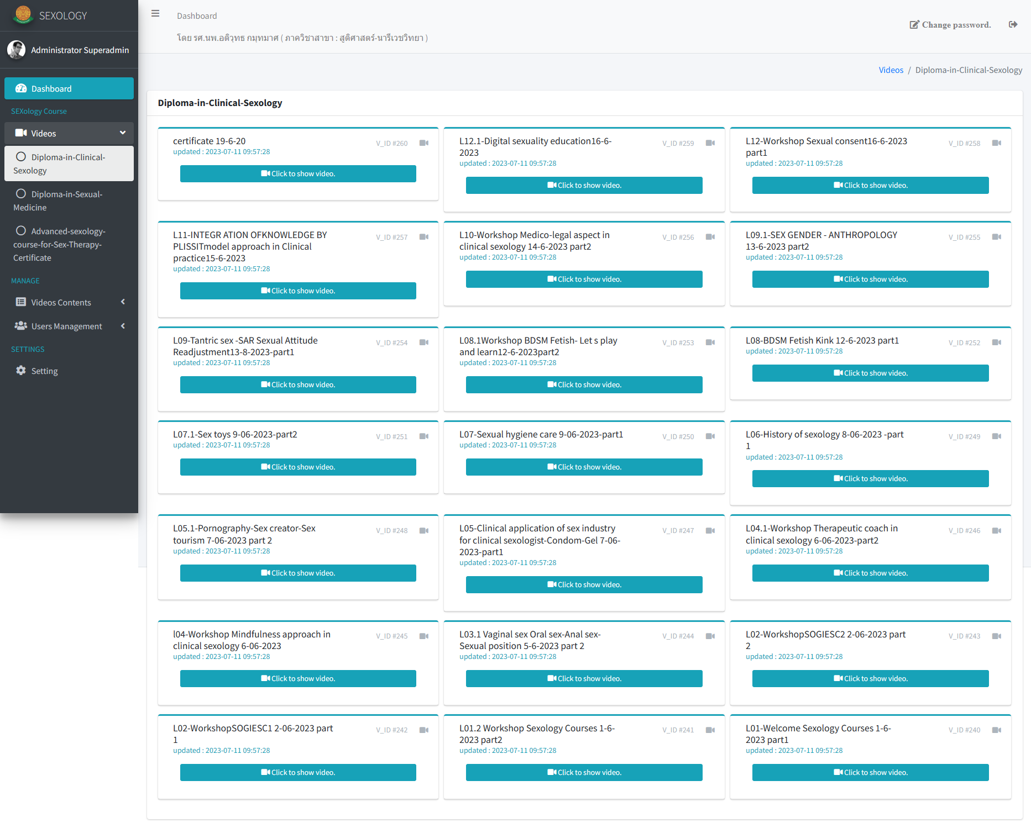Expand the Users Management submenu arrow
1031x828 pixels.
click(123, 326)
